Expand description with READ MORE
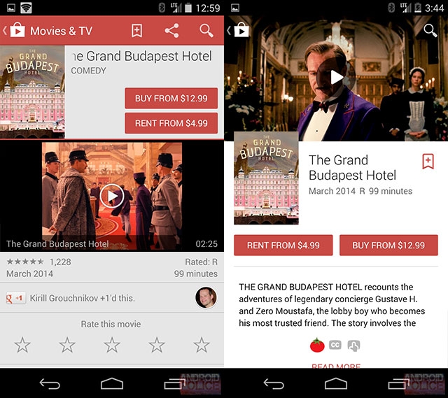Screen dimensions: 448x398 click(337, 366)
